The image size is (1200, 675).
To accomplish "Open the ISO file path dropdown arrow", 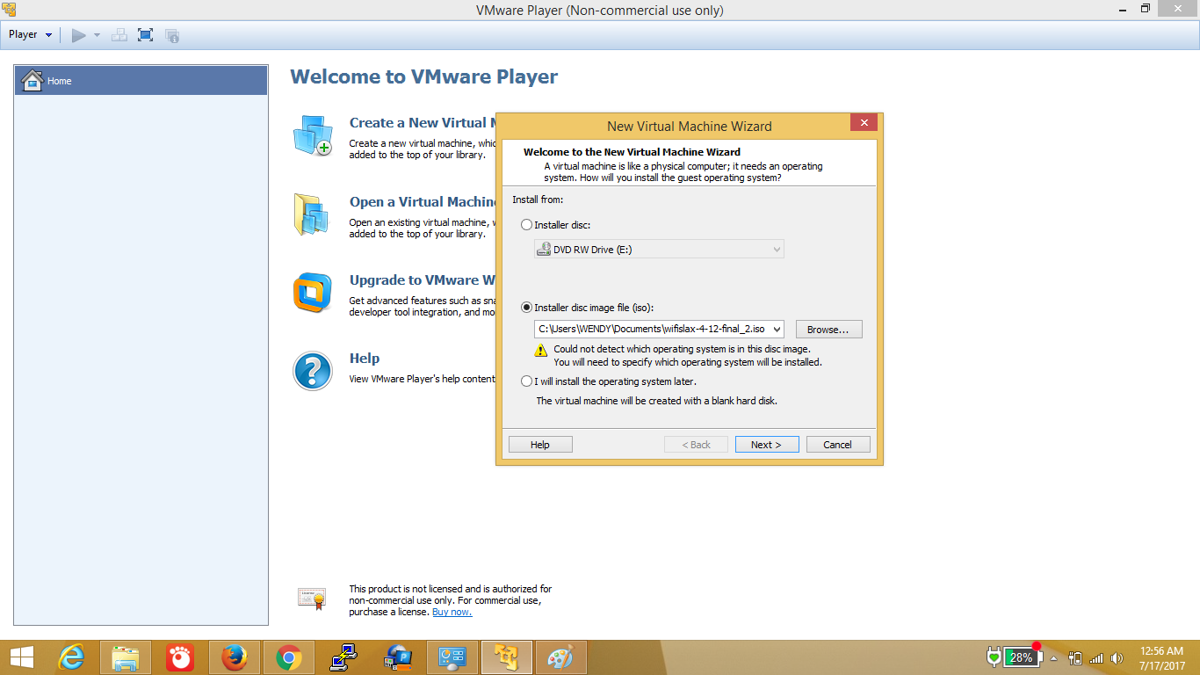I will click(x=776, y=330).
